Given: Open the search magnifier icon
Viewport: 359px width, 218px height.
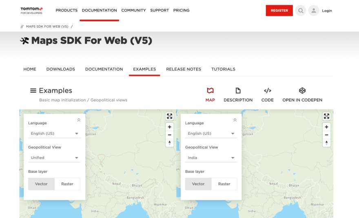Looking at the screenshot, I should click(x=301, y=11).
